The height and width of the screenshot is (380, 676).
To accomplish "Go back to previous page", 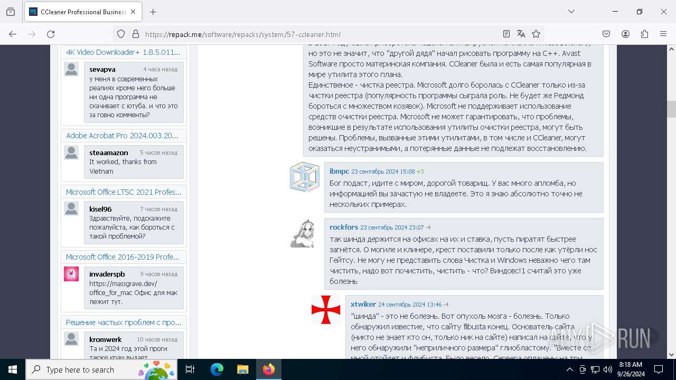I will 13,34.
